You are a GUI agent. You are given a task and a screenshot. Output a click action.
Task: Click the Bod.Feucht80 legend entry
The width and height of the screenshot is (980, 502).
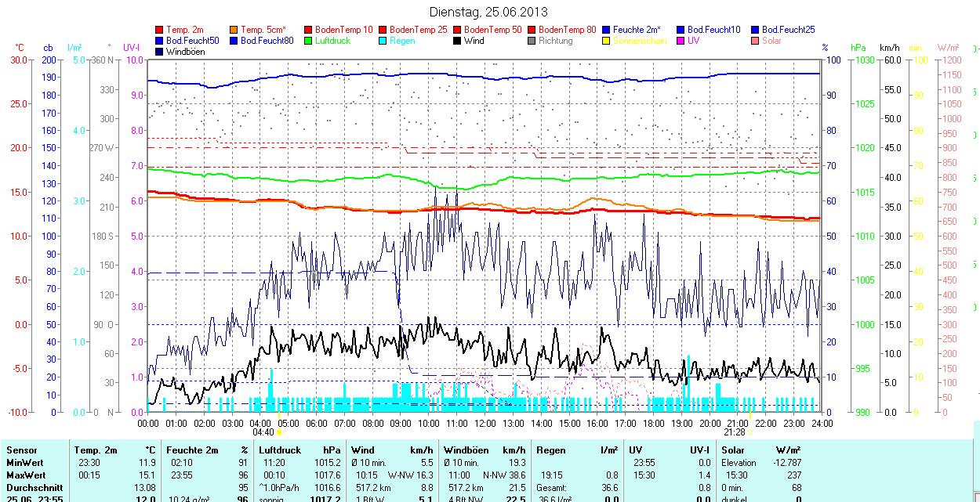point(267,41)
